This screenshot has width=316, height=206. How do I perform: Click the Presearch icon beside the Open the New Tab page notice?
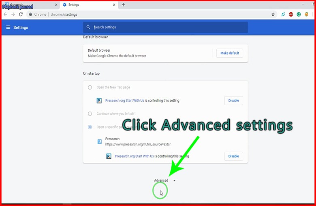[99, 101]
